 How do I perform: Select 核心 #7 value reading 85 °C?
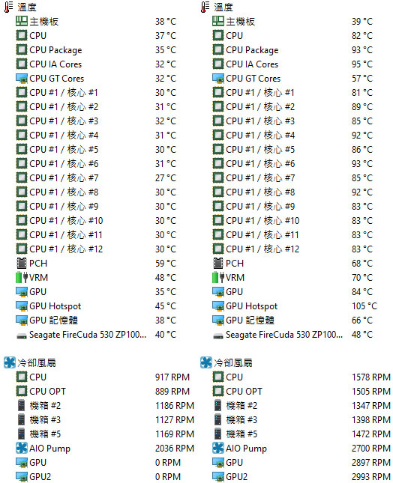(x=362, y=177)
